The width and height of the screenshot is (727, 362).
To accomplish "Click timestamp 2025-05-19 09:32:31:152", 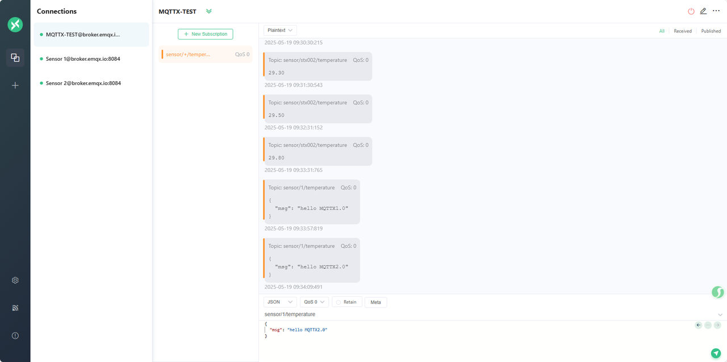I will (294, 128).
